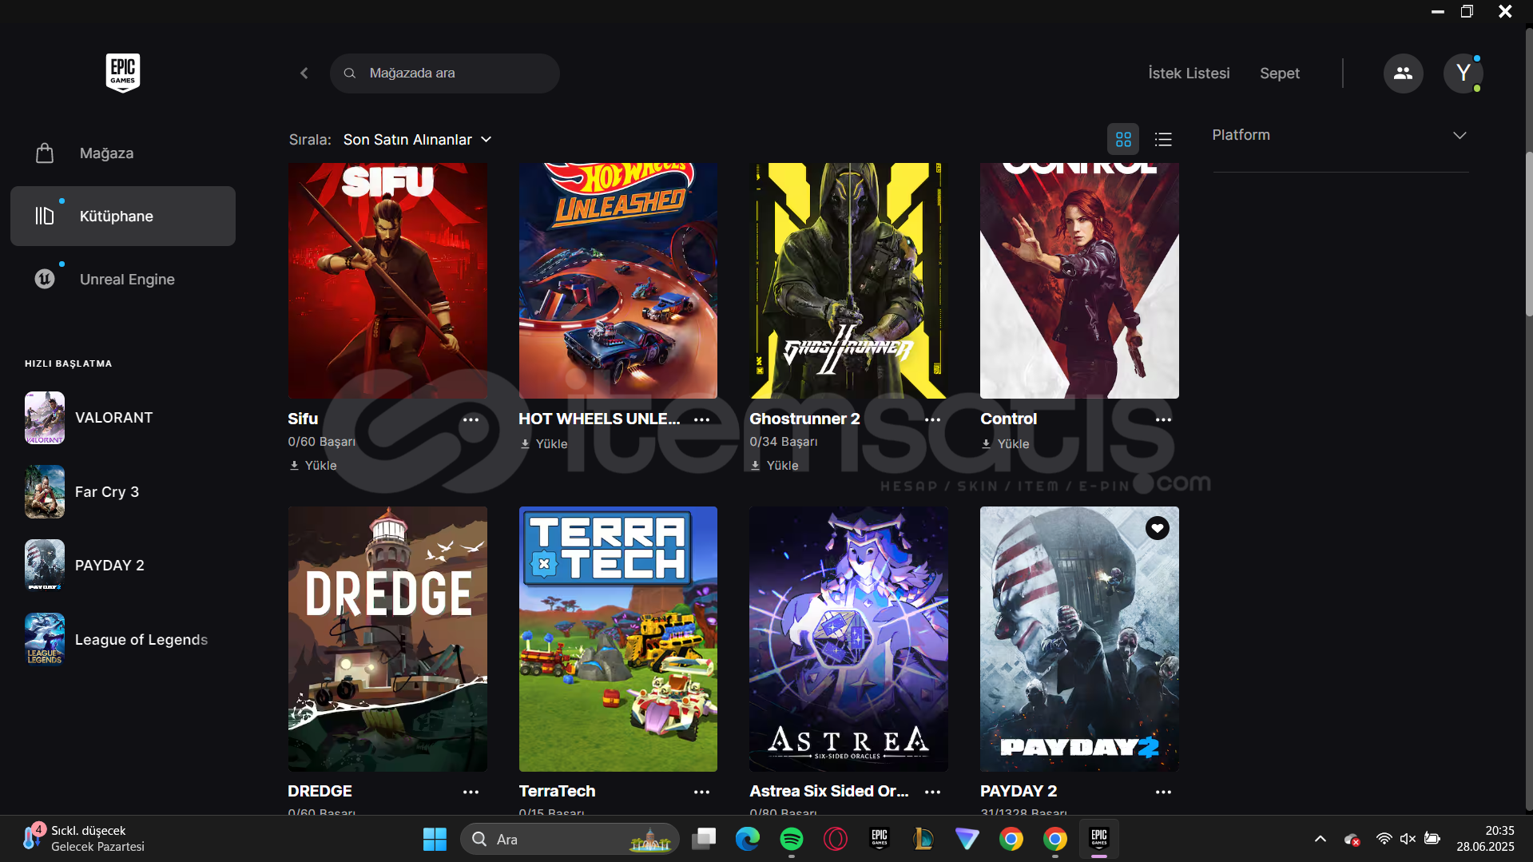
Task: Open the Sifu cover art
Action: tap(387, 280)
